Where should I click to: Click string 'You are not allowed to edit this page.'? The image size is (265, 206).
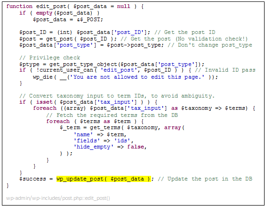point(137,77)
